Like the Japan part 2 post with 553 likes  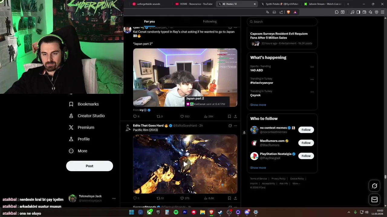click(185, 116)
